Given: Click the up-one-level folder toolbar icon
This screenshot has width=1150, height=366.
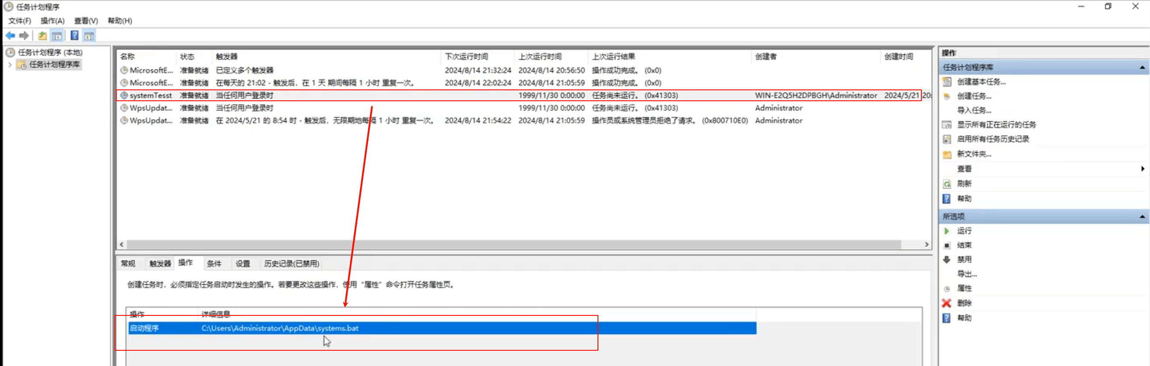Looking at the screenshot, I should tap(42, 36).
